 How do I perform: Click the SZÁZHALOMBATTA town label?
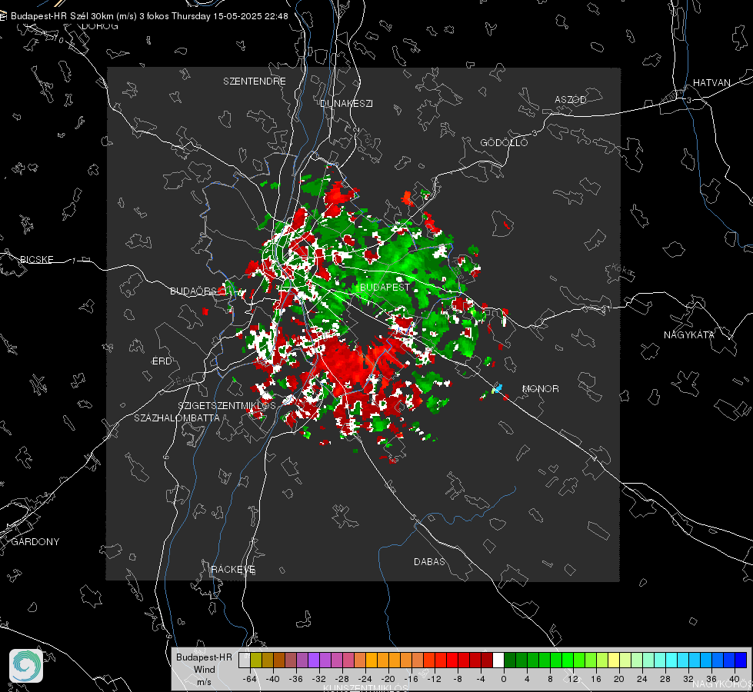[x=177, y=418]
